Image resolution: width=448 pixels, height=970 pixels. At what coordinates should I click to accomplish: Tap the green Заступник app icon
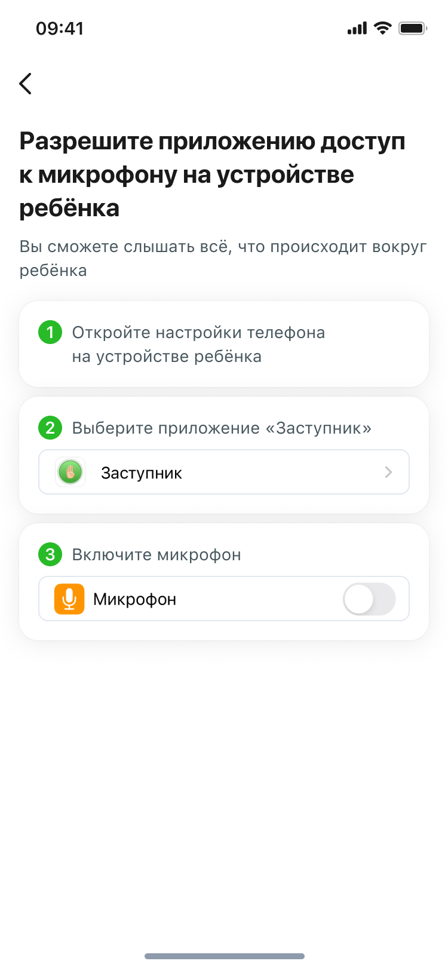coord(70,472)
